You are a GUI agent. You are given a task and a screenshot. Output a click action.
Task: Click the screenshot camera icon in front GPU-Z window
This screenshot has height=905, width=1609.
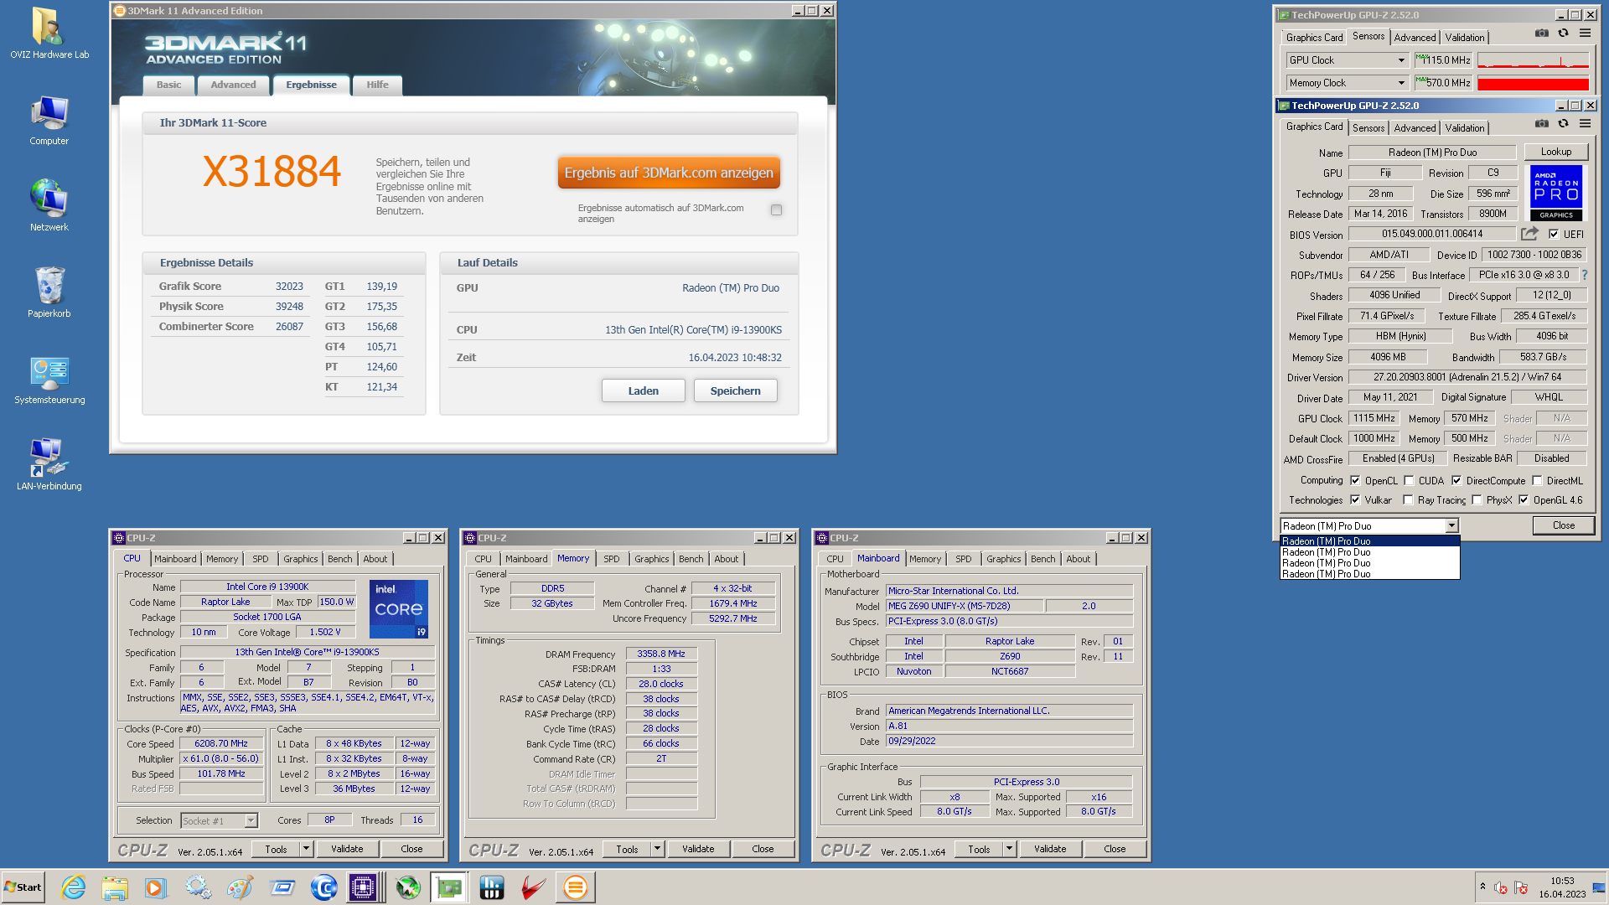point(1541,124)
